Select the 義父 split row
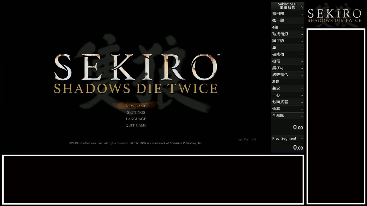Image resolution: width=367 pixels, height=206 pixels. click(287, 88)
